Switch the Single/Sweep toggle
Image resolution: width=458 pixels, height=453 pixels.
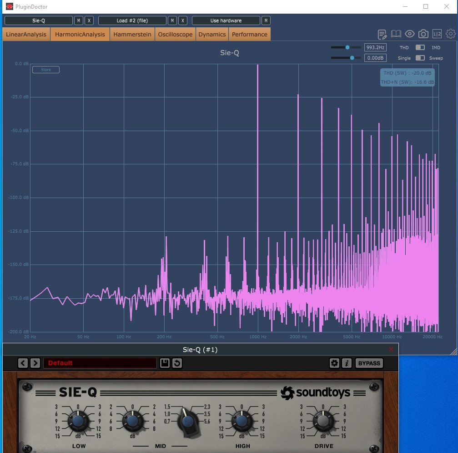point(420,58)
